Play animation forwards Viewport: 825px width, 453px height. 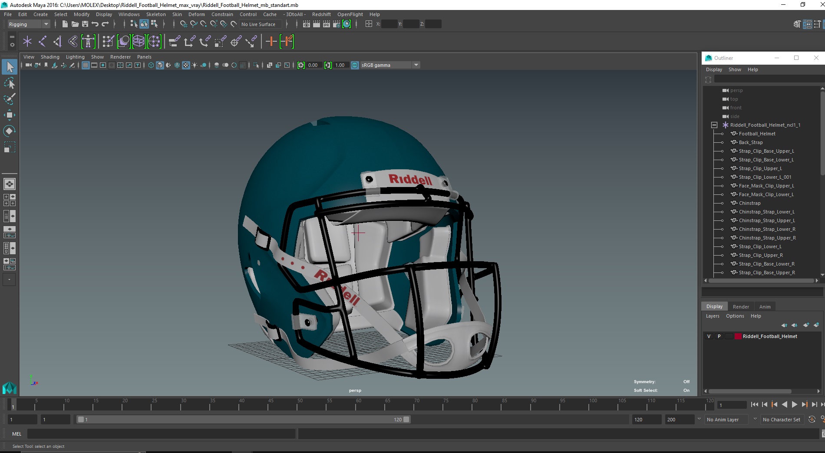794,404
